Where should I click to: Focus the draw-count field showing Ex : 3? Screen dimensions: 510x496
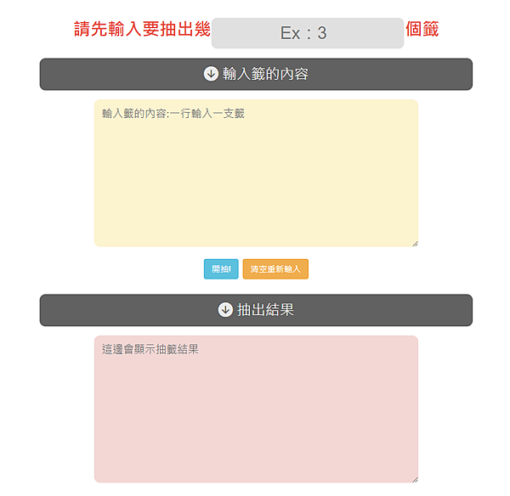tap(308, 33)
